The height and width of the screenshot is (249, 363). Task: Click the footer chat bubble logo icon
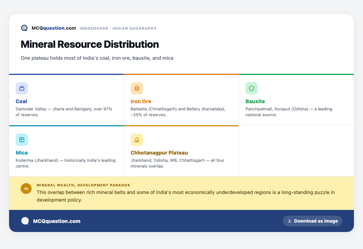[x=25, y=221]
